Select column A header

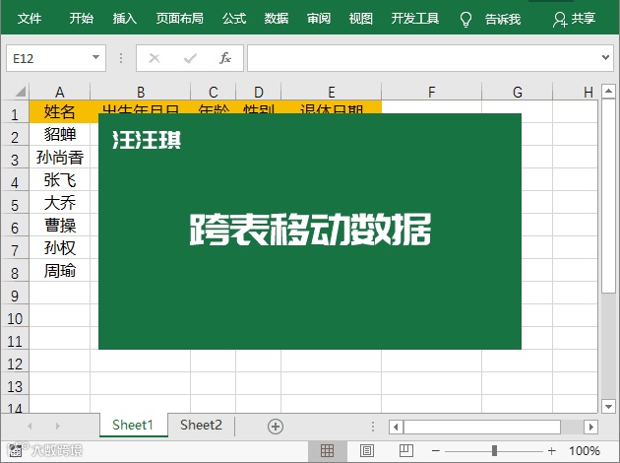click(60, 92)
